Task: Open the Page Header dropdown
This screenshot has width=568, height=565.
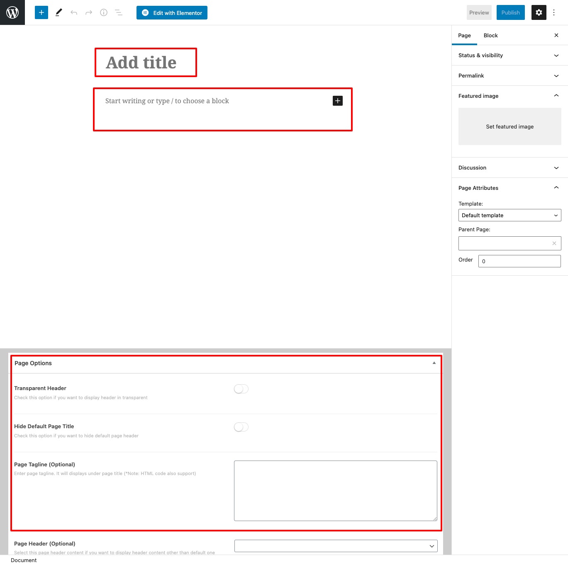Action: click(335, 546)
